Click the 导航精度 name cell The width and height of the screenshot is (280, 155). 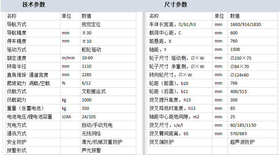click(33, 33)
